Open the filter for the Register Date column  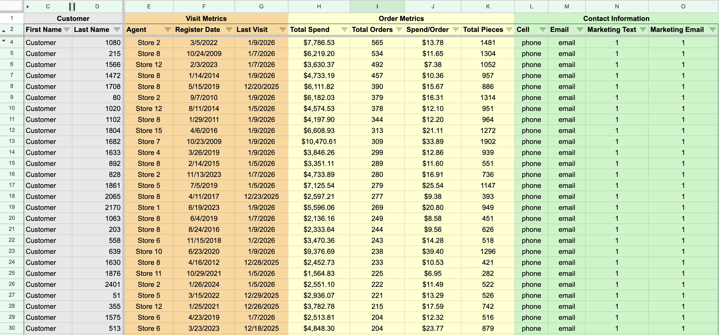[229, 30]
